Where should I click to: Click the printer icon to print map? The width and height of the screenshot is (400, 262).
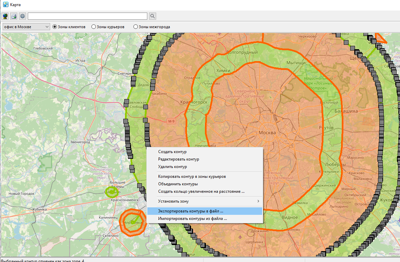pyautogui.click(x=14, y=16)
